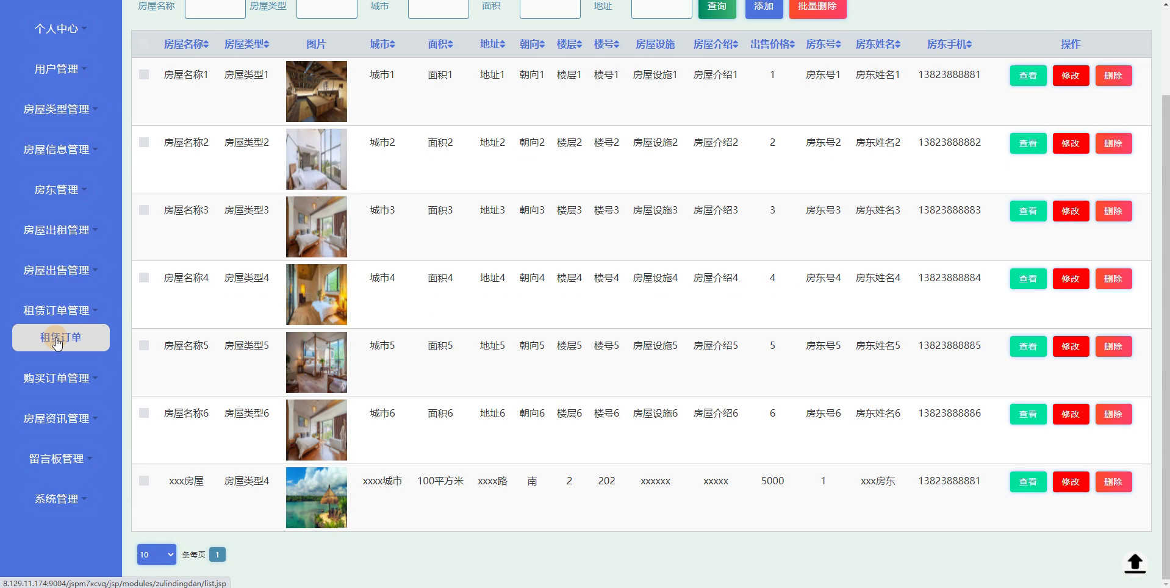Viewport: 1170px width, 588px height.
Task: Delete xxx房屋 with the 删除 button
Action: (x=1113, y=482)
